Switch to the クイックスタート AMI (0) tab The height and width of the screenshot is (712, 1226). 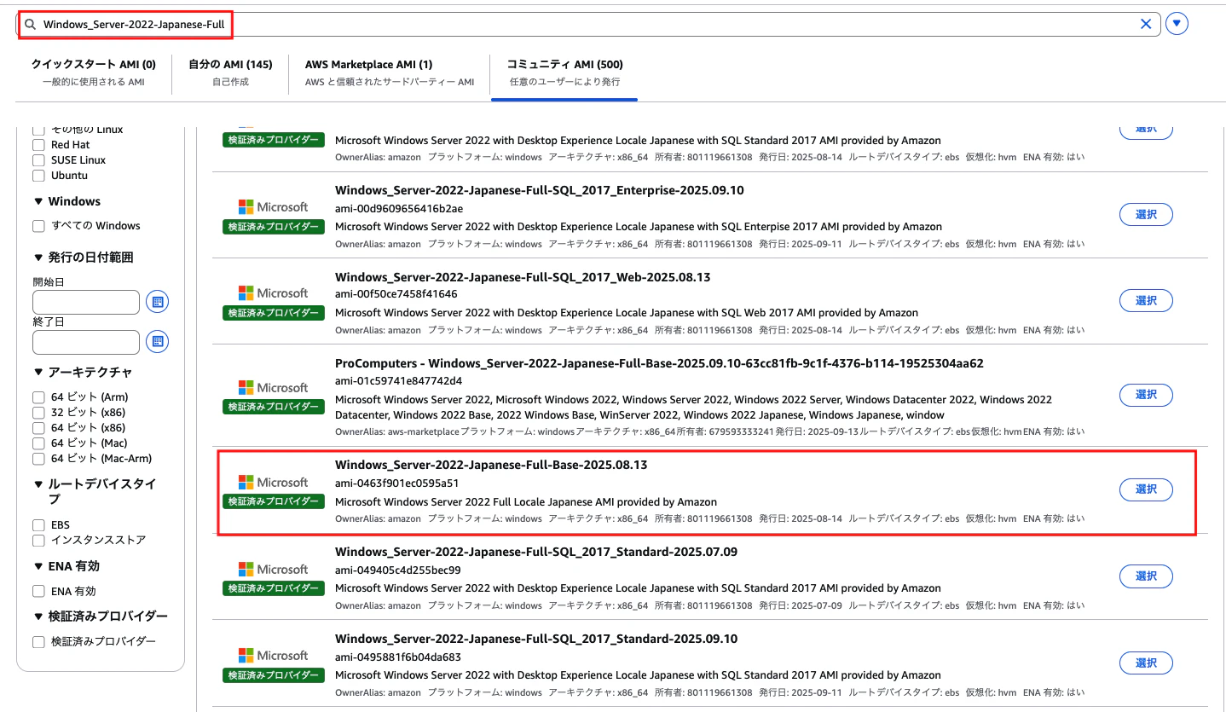pyautogui.click(x=94, y=72)
